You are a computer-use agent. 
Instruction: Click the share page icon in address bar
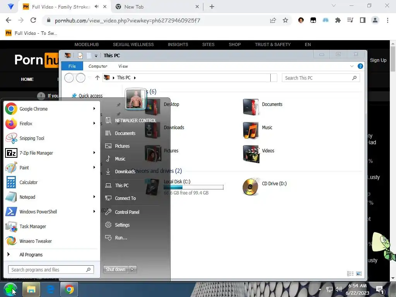(x=273, y=20)
